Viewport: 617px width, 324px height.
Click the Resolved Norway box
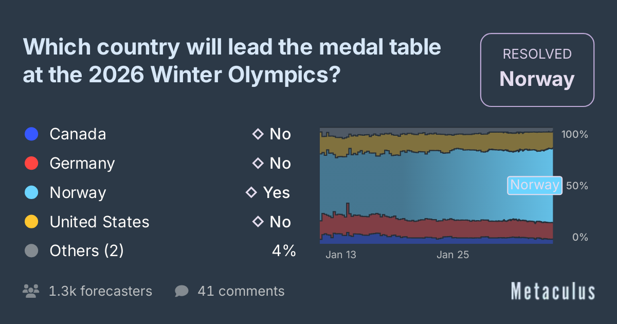[x=537, y=70]
